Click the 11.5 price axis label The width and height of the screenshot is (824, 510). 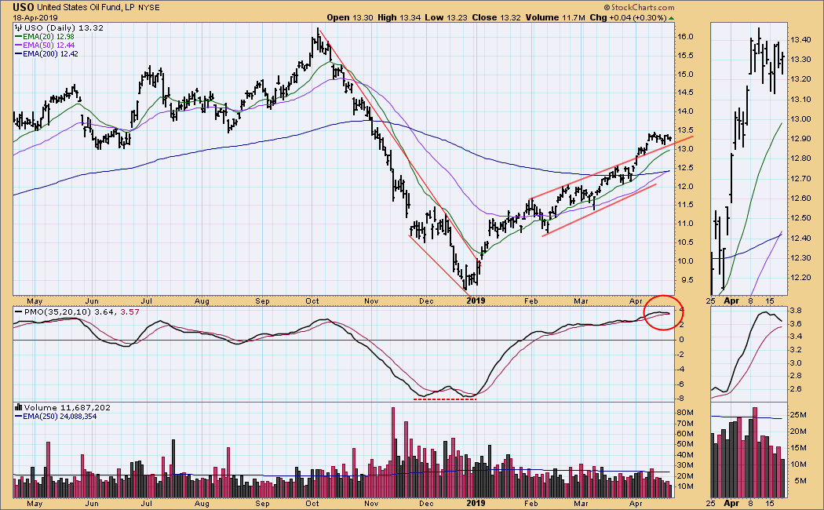click(685, 205)
